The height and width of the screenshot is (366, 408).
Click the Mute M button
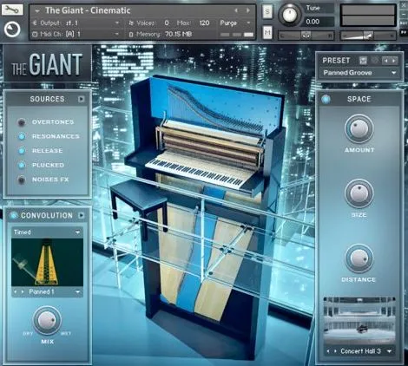tap(267, 32)
